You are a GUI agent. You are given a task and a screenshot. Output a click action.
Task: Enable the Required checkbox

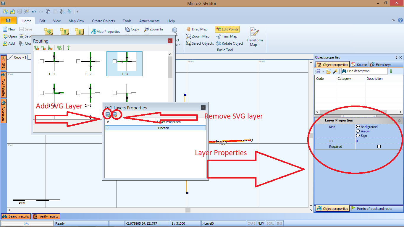tap(379, 147)
